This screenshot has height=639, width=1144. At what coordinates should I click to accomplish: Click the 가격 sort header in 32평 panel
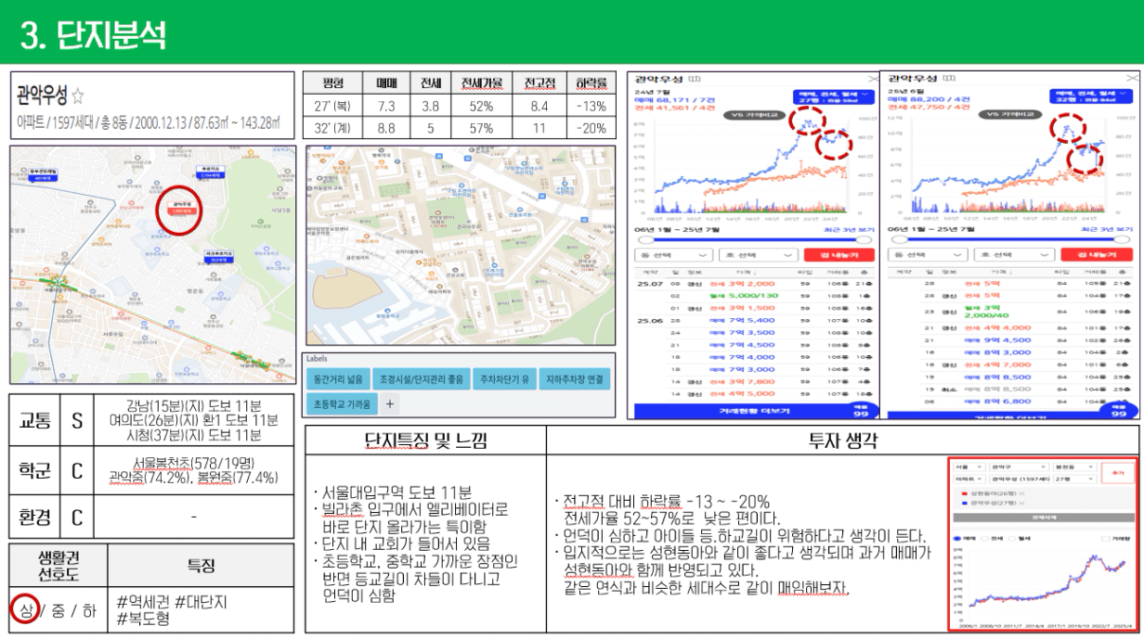[x=1002, y=272]
